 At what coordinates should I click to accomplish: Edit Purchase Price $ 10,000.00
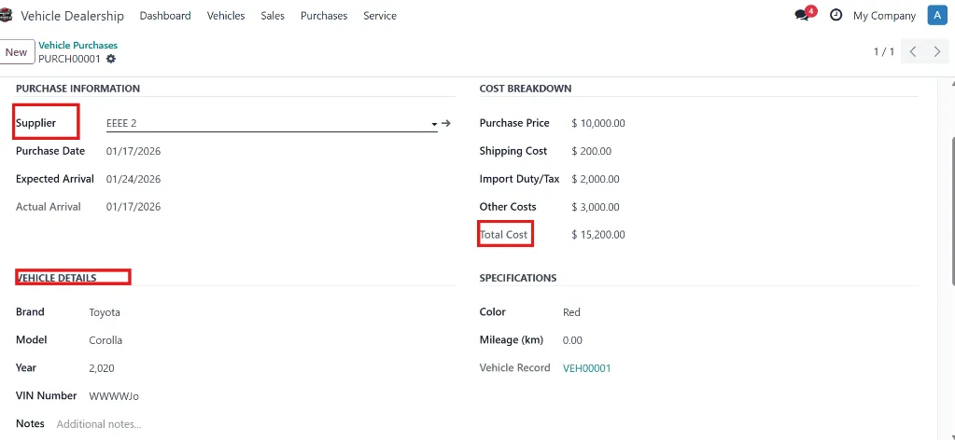point(598,124)
